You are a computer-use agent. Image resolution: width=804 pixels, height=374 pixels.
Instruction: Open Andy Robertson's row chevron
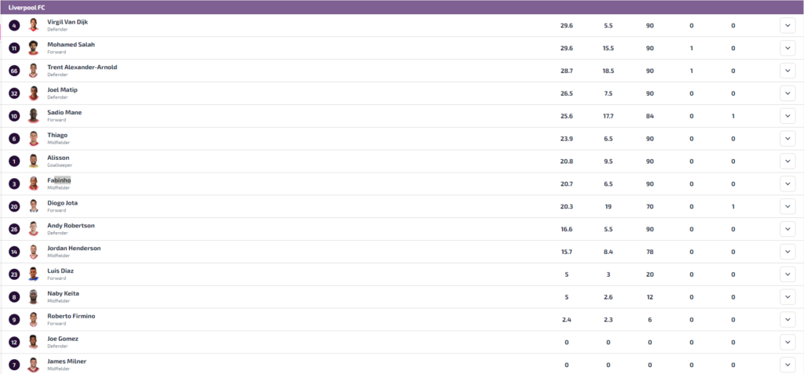[787, 229]
